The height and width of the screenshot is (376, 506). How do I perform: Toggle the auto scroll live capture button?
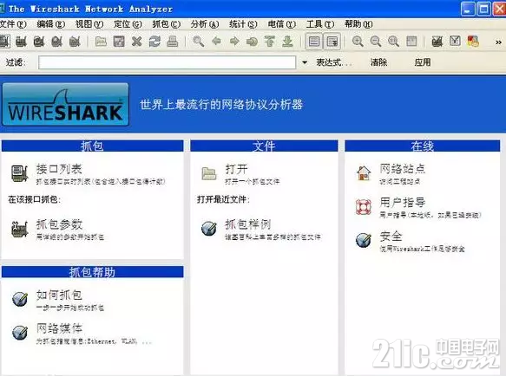(332, 42)
